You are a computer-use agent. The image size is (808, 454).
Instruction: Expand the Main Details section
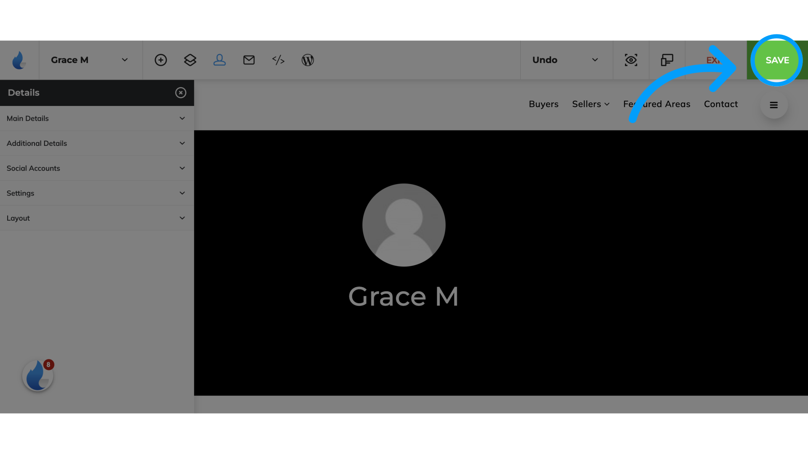pos(97,119)
